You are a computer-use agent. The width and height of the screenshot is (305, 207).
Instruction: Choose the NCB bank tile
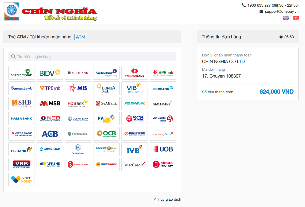pos(50,119)
